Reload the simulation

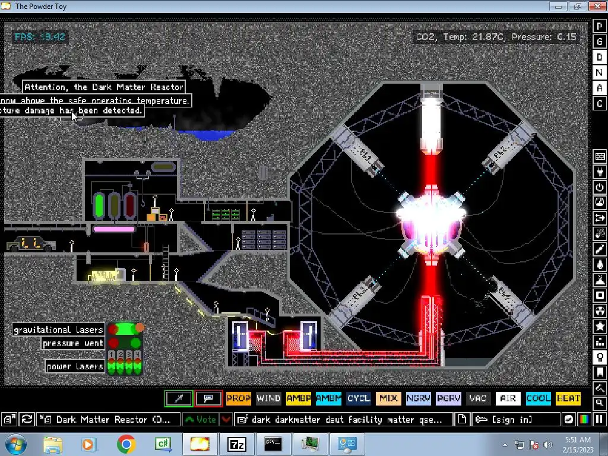(x=27, y=419)
